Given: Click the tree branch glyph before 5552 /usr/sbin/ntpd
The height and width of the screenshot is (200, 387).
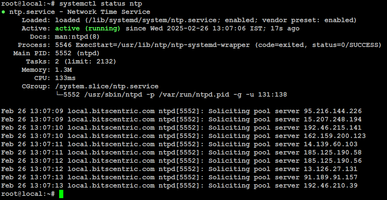Looking at the screenshot, I should (x=59, y=95).
